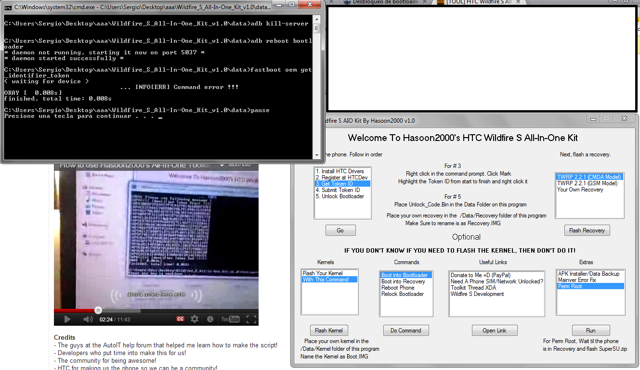
Task: Switch to [TOOL] HTC Wildfire S browser tab
Action: [478, 2]
